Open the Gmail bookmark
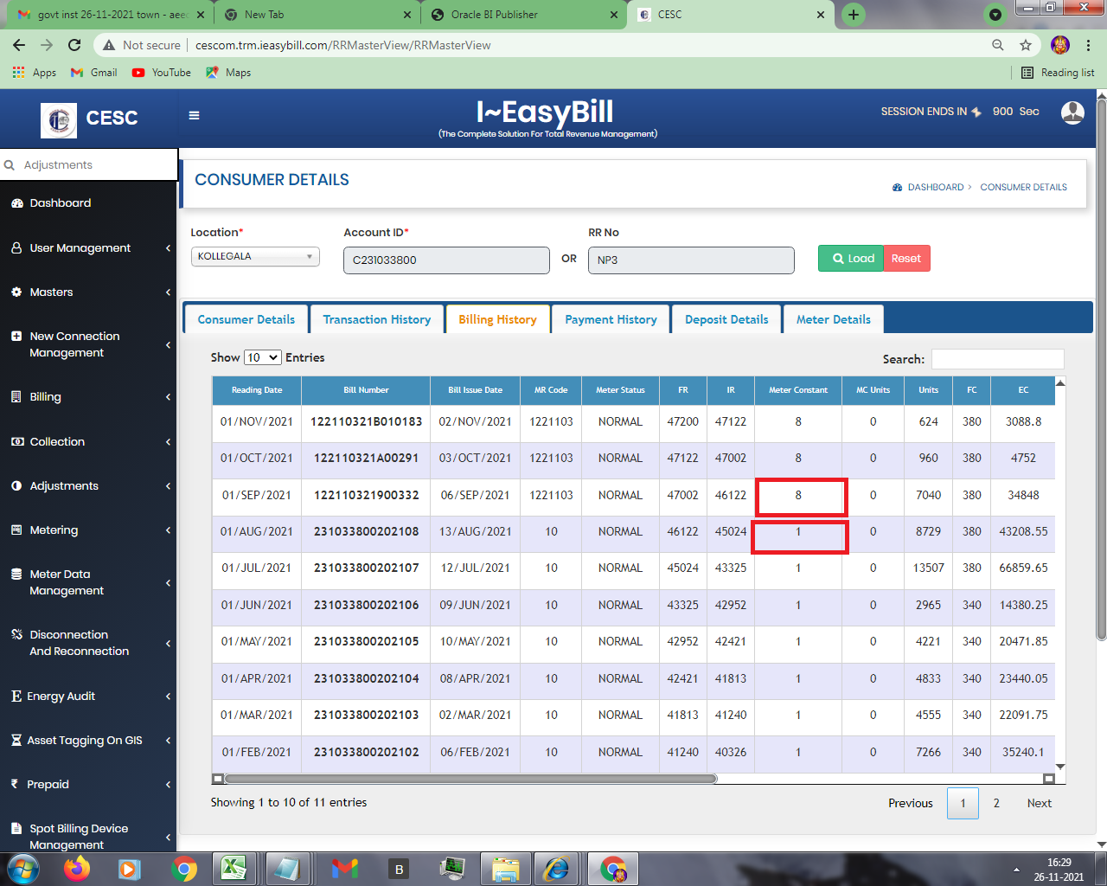Image resolution: width=1107 pixels, height=886 pixels. [x=94, y=73]
